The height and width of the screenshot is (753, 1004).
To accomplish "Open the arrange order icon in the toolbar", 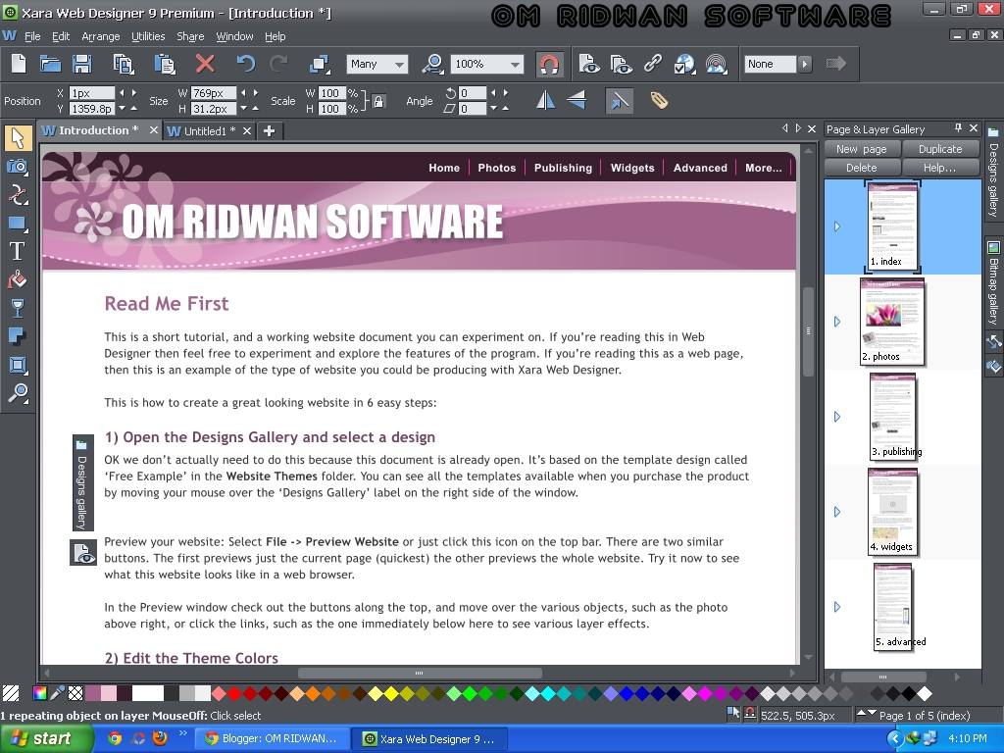I will (319, 64).
